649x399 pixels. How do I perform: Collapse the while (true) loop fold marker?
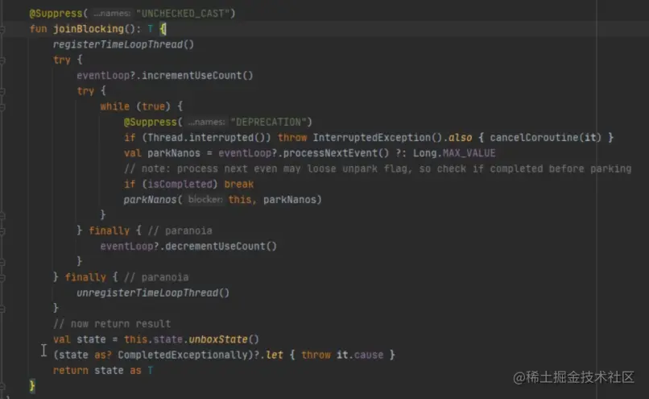(x=2, y=106)
